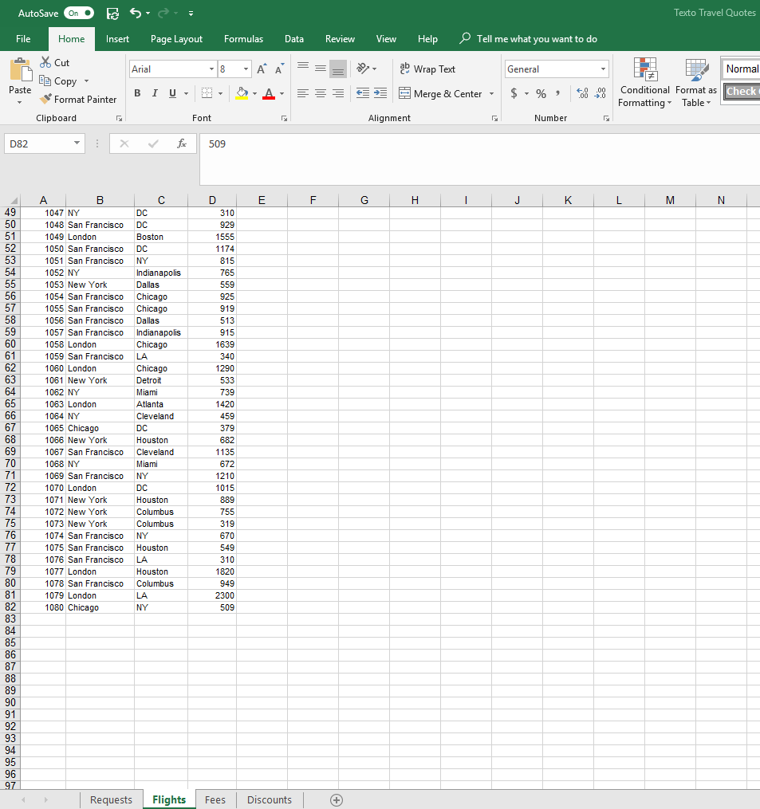Align text left in the cell

coord(303,93)
